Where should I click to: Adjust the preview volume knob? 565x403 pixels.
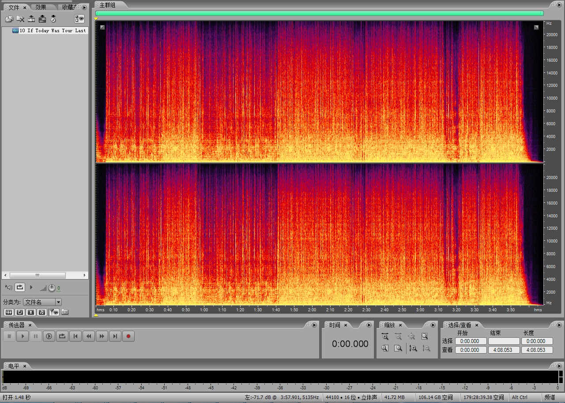[52, 288]
